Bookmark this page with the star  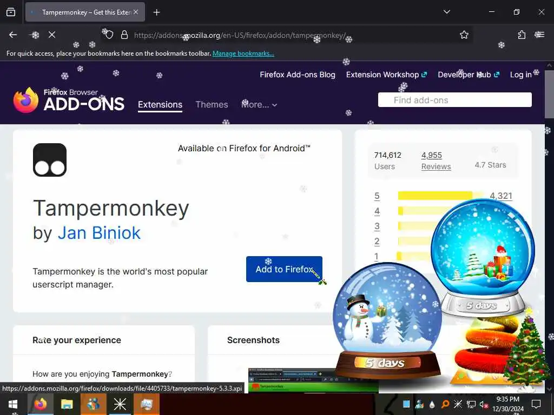464,35
